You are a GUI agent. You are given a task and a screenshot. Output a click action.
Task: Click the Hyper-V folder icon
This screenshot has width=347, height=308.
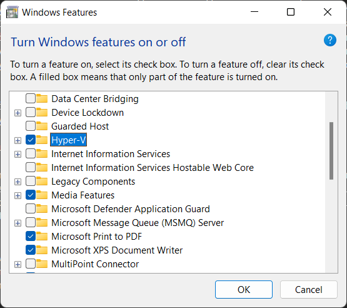pos(42,140)
